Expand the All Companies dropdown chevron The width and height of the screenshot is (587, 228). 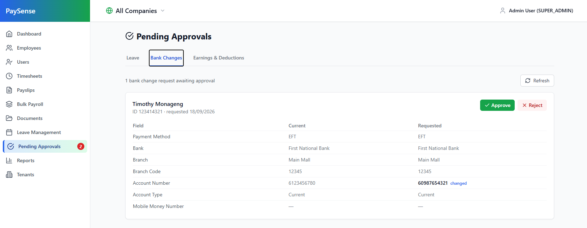point(163,11)
